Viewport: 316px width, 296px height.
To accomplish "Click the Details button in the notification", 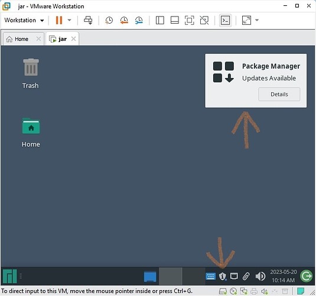I will 279,94.
